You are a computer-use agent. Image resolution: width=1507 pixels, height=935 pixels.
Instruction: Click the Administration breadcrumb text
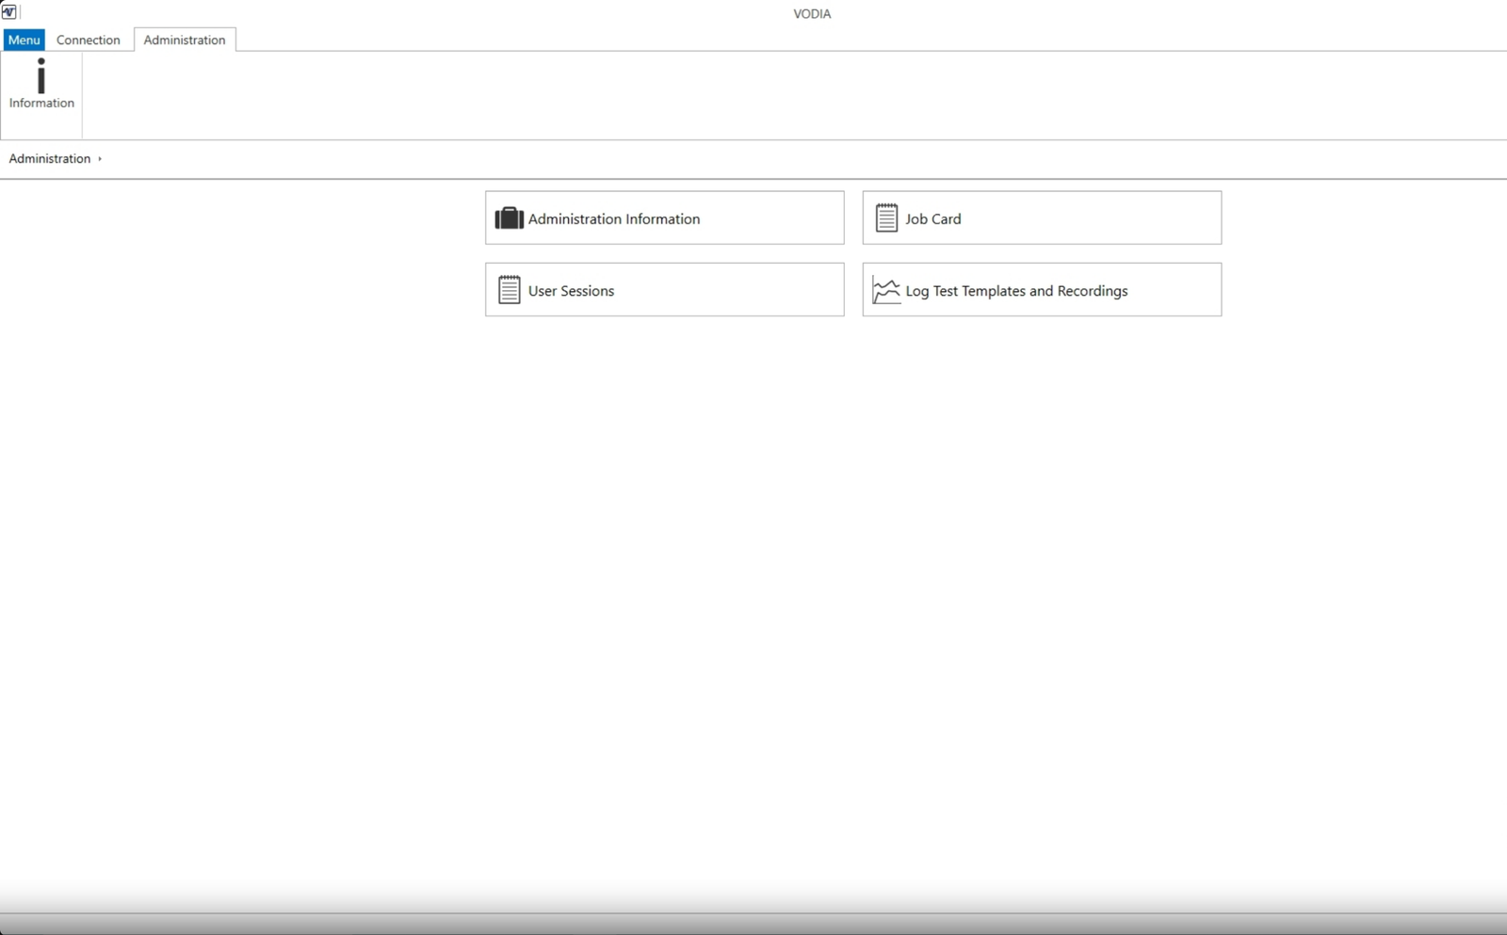[x=50, y=158]
